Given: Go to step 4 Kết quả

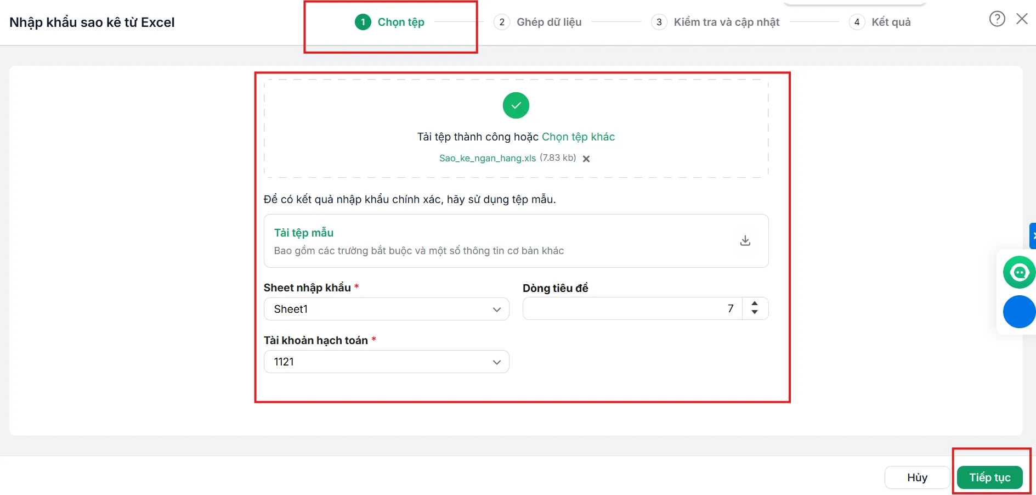Looking at the screenshot, I should point(880,22).
